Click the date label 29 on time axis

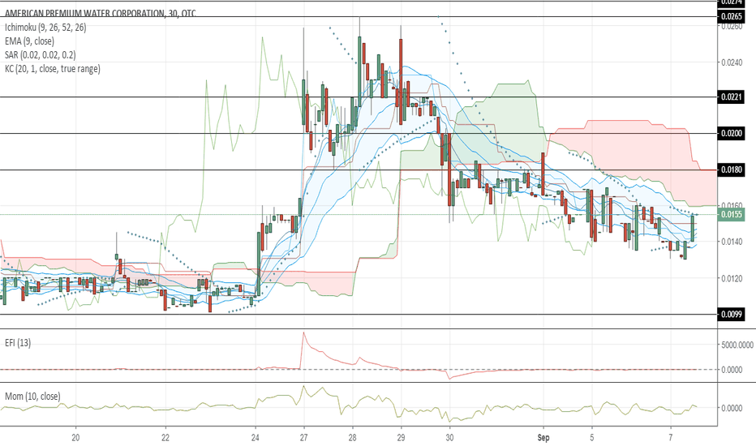pos(402,438)
